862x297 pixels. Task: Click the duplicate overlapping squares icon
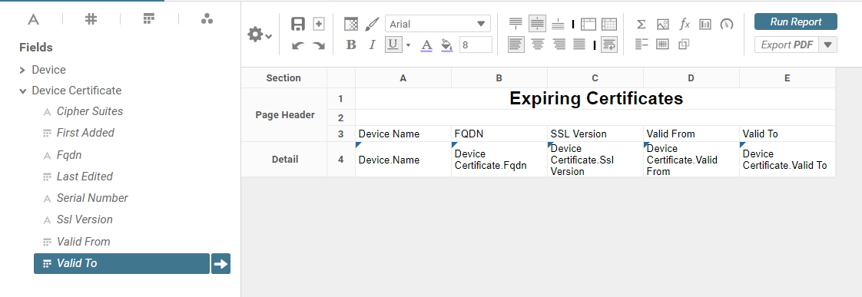pos(684,45)
